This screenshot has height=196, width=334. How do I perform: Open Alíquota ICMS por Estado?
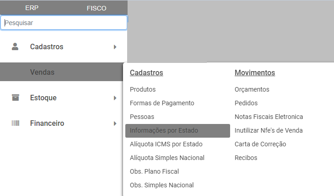click(166, 144)
